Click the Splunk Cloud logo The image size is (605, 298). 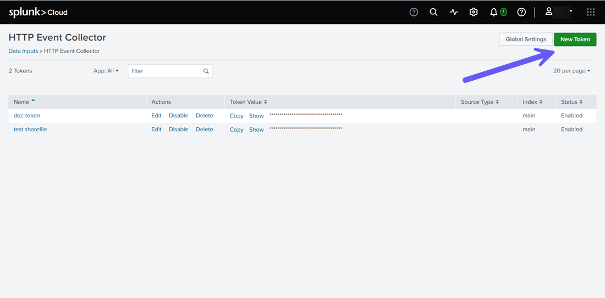[x=38, y=12]
